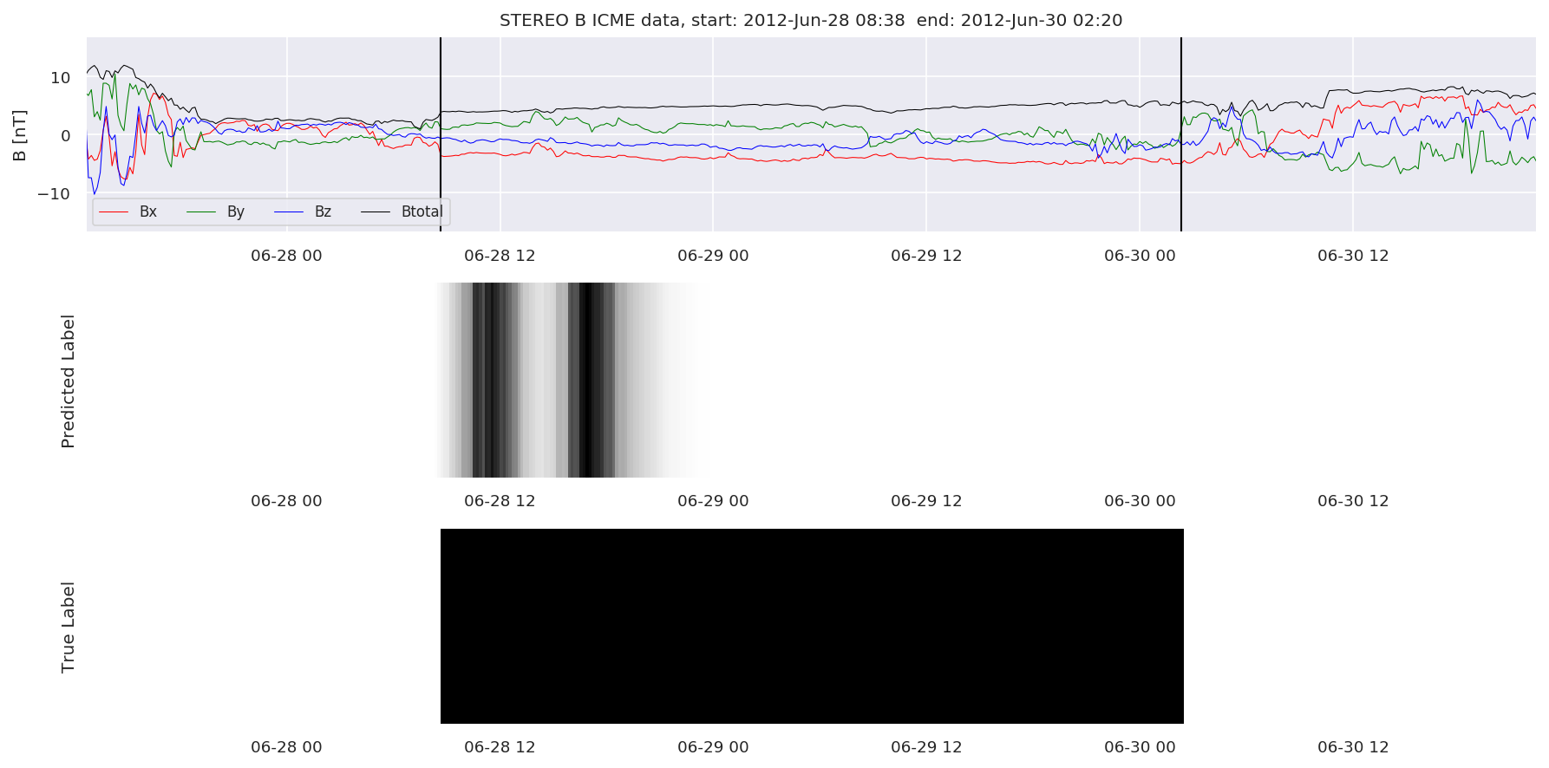Select the "Btotal" legend text
1549x768 pixels.
coord(422,212)
